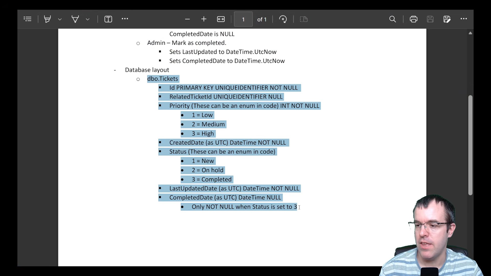Zoom out with the minus button
This screenshot has width=491, height=276.
pos(187,19)
